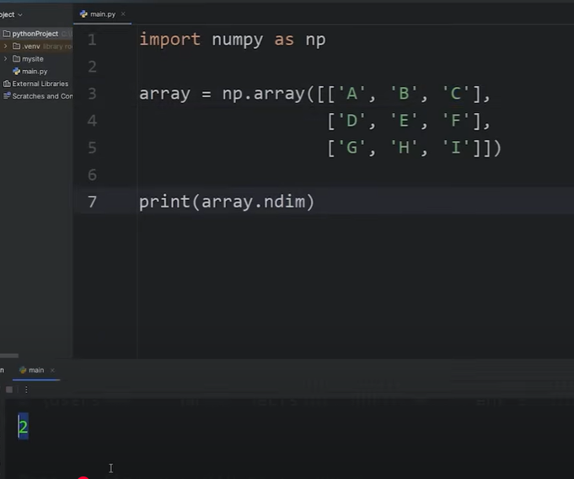Select the .venv folder in project tree
Viewport: 574px width, 479px height.
pyautogui.click(x=31, y=46)
